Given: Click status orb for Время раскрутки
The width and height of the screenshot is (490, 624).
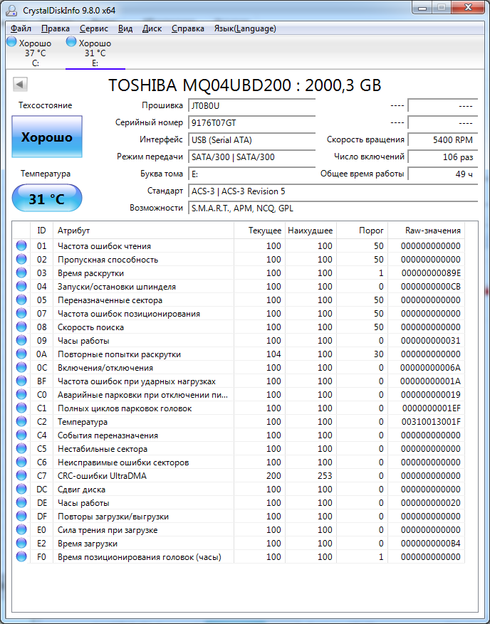Looking at the screenshot, I should click(x=21, y=273).
